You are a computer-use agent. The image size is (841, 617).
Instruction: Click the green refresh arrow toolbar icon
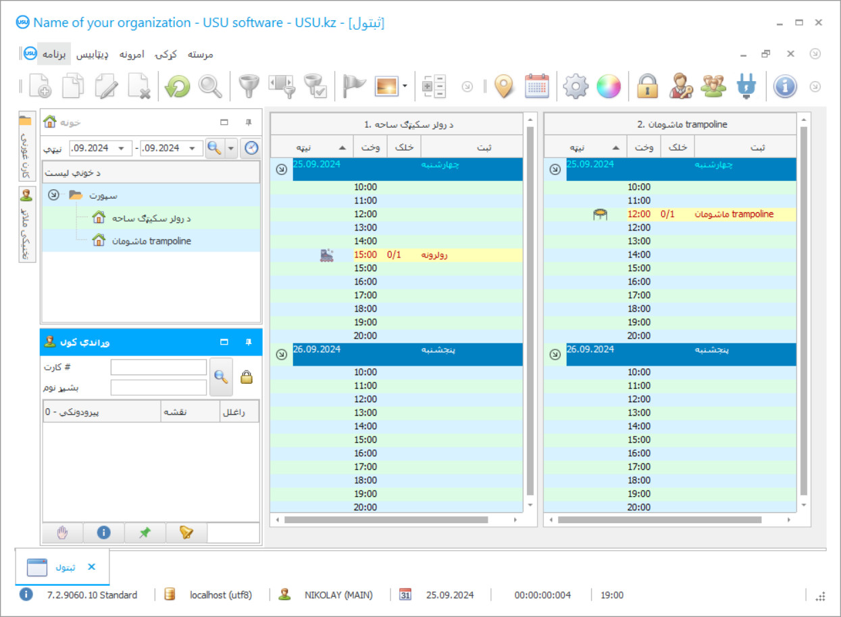(x=178, y=87)
